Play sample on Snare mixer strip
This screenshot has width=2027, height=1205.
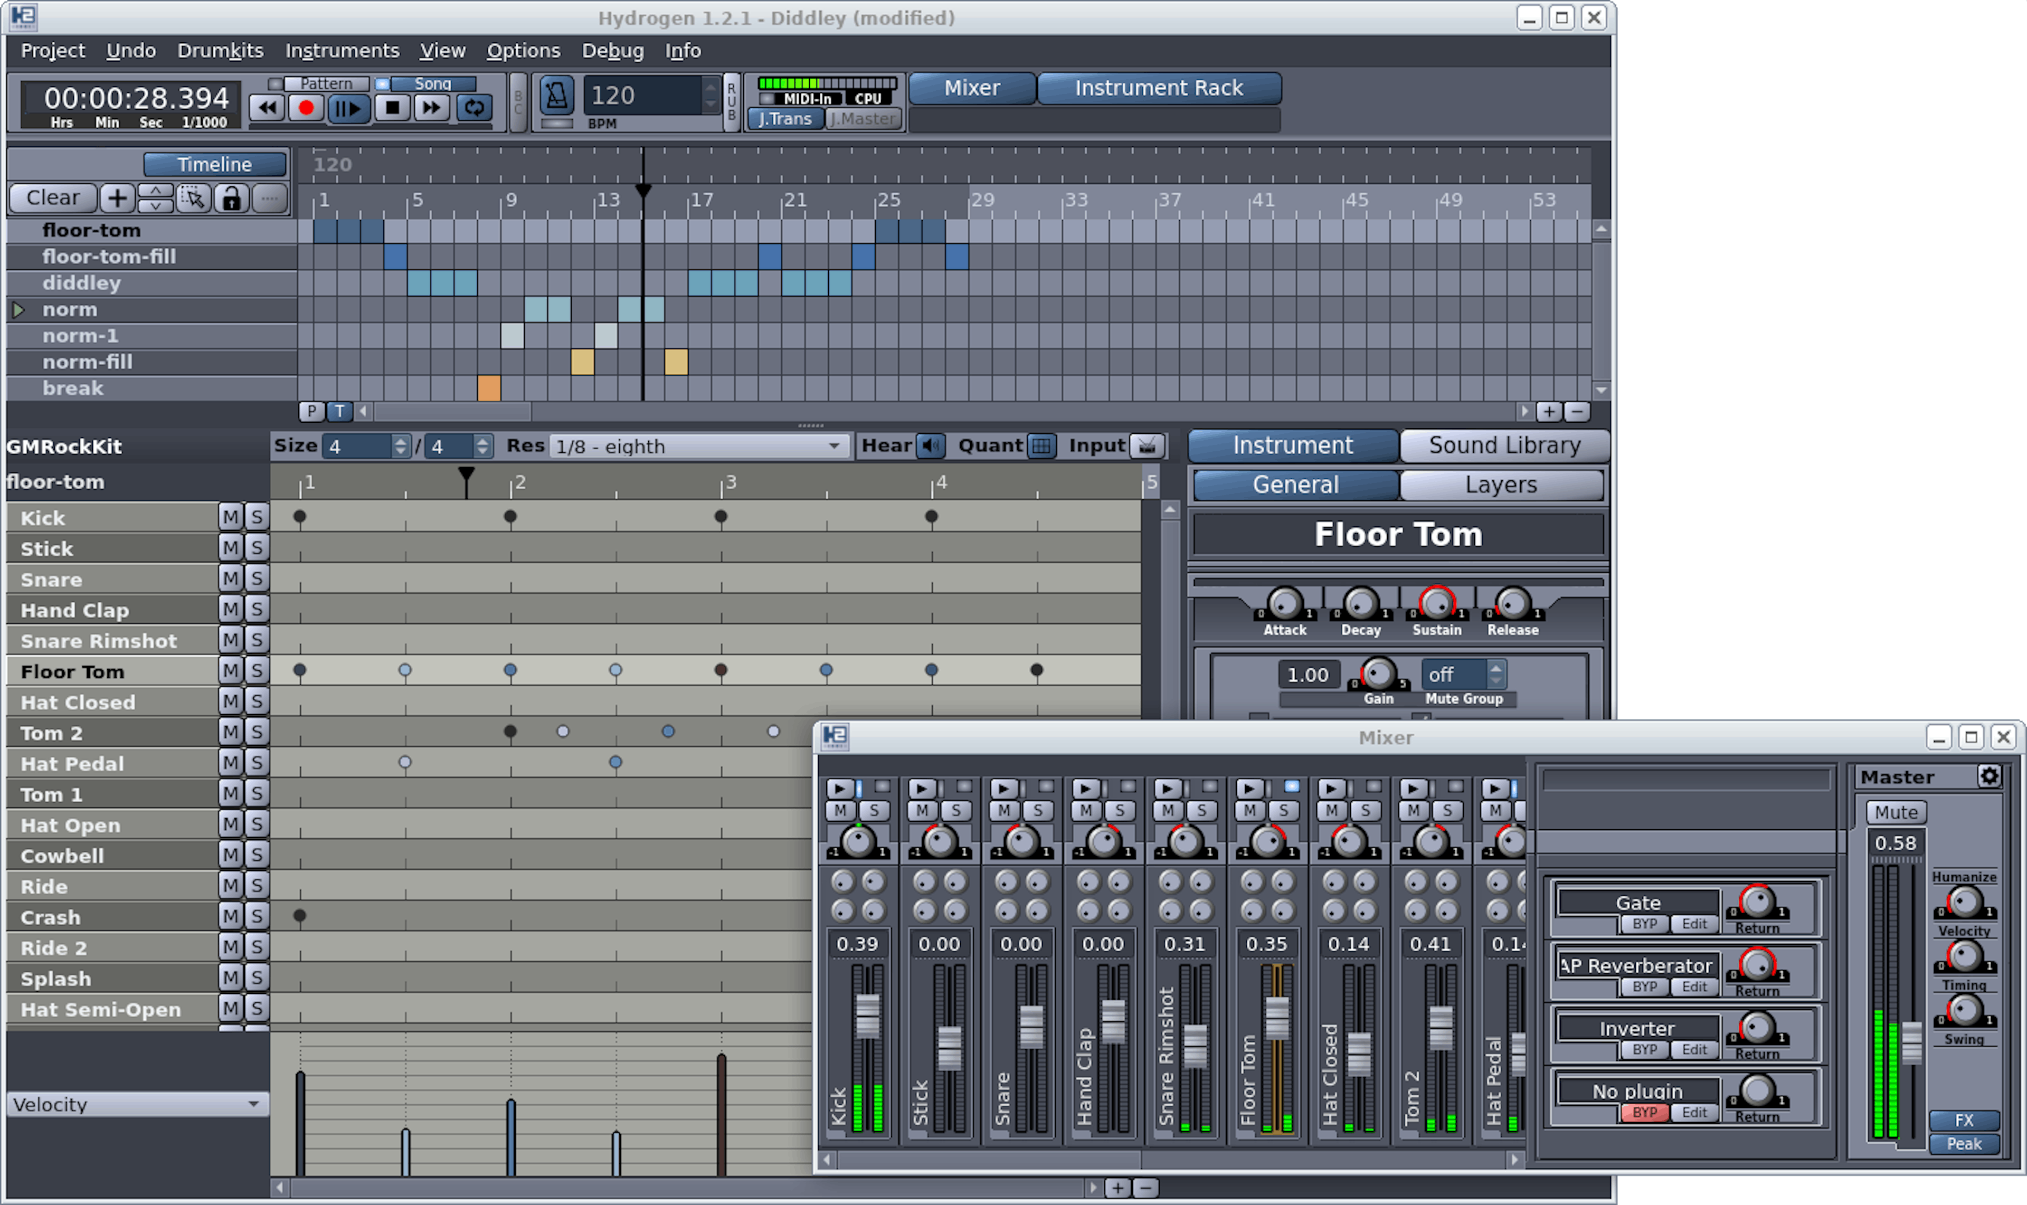pyautogui.click(x=1003, y=787)
